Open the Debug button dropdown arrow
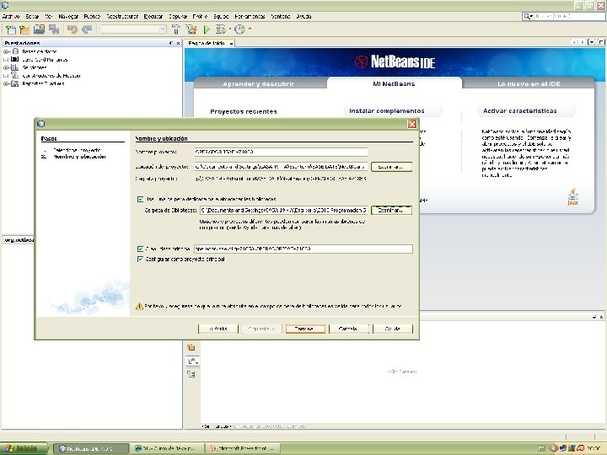607x455 pixels. click(x=229, y=29)
